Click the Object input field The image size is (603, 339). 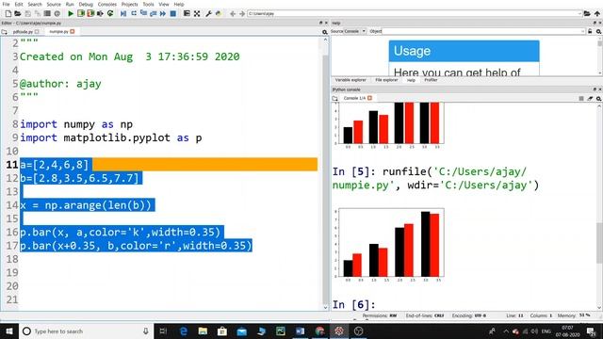point(483,31)
